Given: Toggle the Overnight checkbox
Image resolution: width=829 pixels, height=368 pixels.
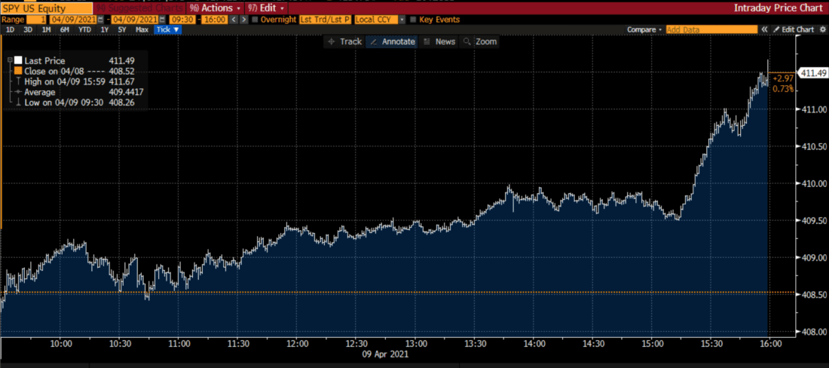Looking at the screenshot, I should pos(255,20).
